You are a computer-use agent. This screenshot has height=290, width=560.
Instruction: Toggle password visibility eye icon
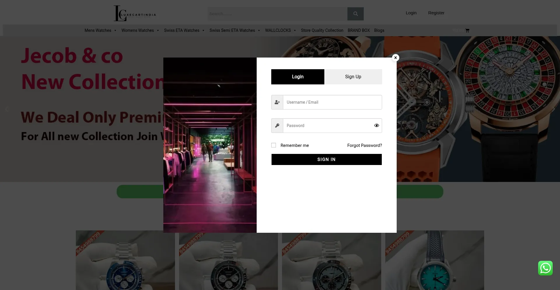click(377, 126)
